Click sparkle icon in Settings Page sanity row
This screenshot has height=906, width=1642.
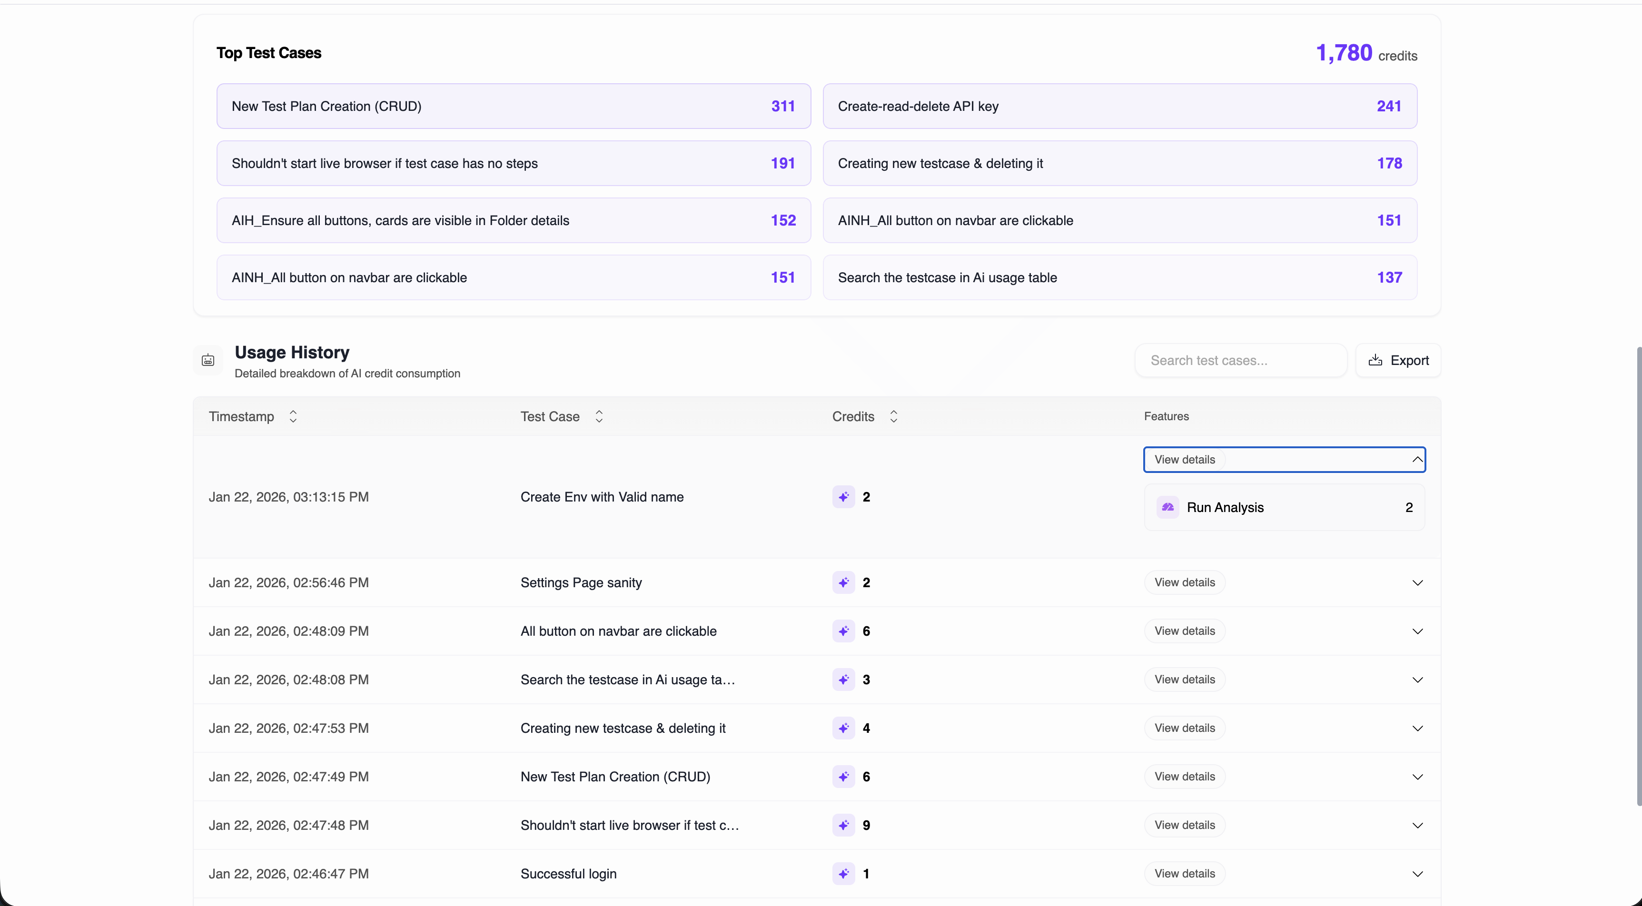(x=843, y=582)
